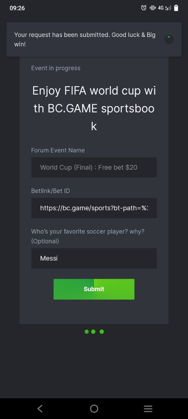This screenshot has height=419, width=188.
Task: Tap the middle green loading dot
Action: coord(93,332)
